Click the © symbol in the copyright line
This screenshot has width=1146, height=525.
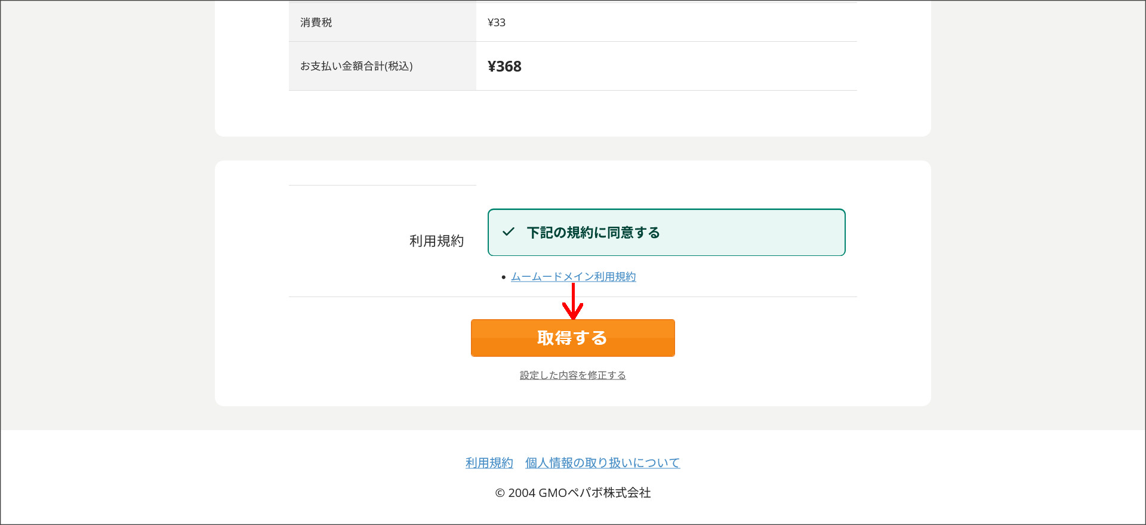[x=500, y=493]
